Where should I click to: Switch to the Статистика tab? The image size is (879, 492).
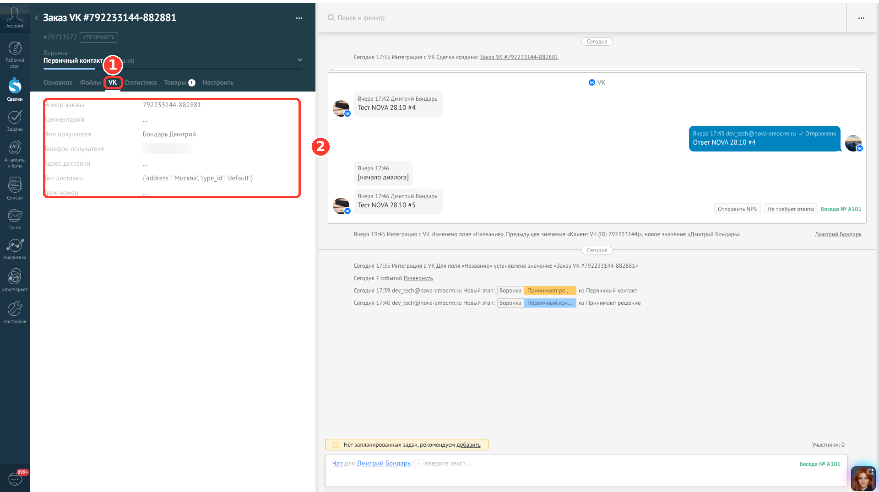pos(141,82)
